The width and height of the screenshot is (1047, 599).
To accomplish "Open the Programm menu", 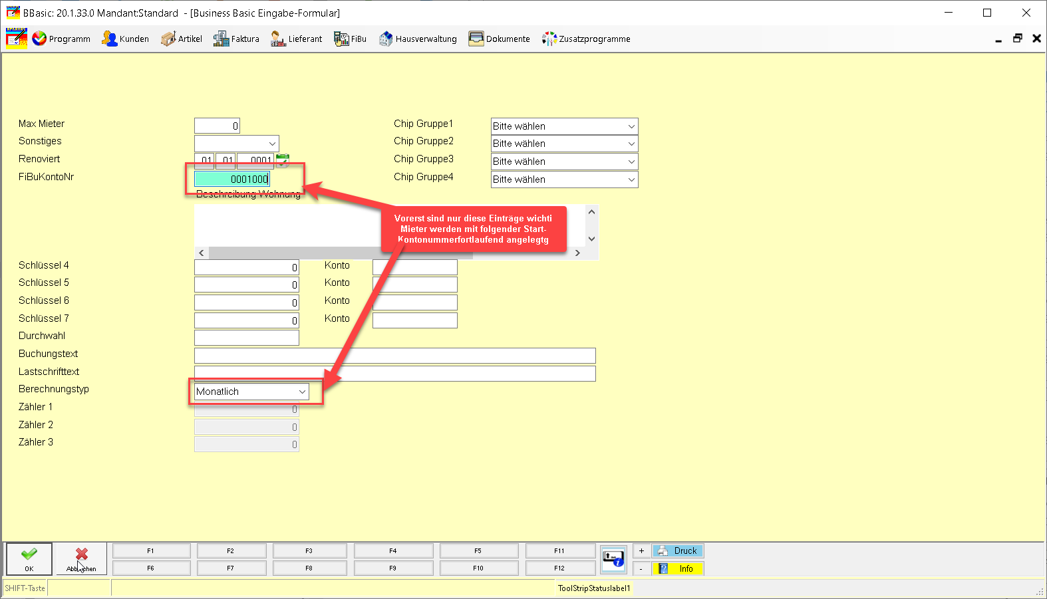I will point(61,39).
